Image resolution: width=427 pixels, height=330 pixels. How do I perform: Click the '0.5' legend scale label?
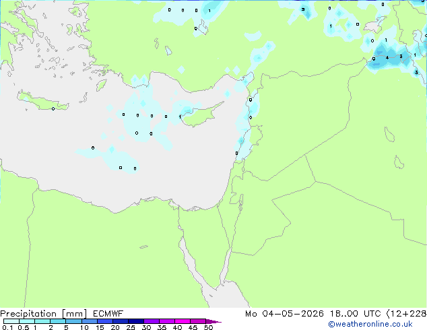(x=24, y=327)
